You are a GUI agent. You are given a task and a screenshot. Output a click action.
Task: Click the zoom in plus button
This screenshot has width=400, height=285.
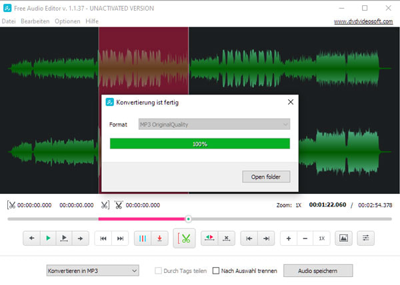(x=288, y=238)
